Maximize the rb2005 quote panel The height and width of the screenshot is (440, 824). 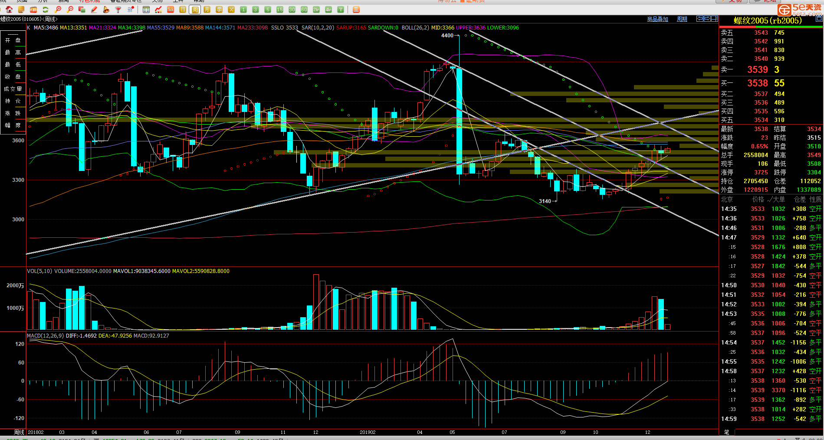click(819, 19)
